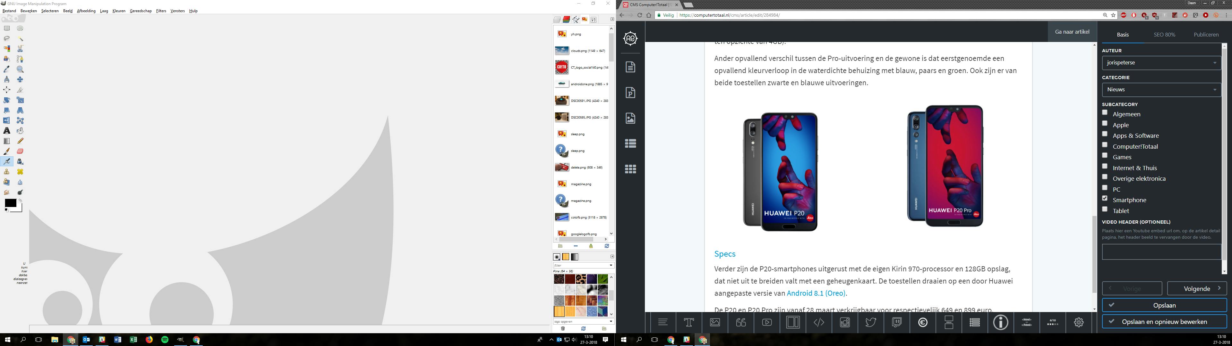Click the Opslaan button
1232x346 pixels.
pyautogui.click(x=1164, y=305)
